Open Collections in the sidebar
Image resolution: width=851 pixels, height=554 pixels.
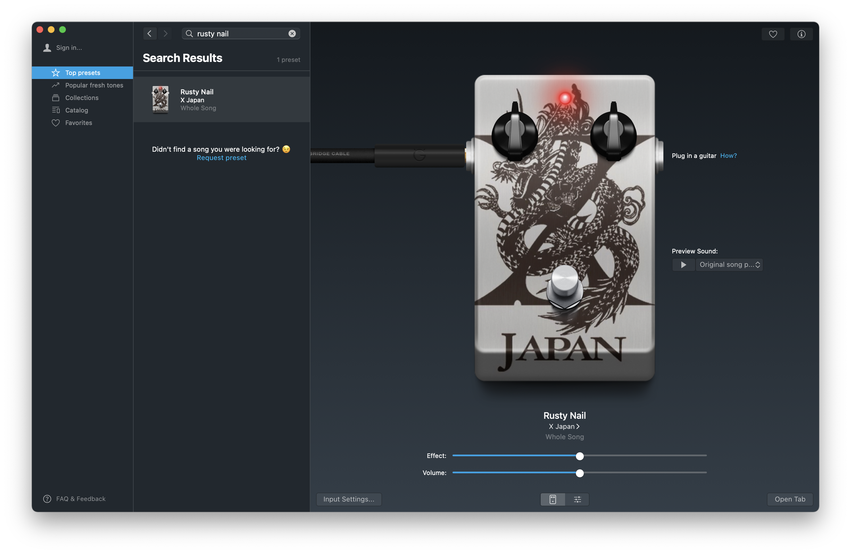click(82, 97)
